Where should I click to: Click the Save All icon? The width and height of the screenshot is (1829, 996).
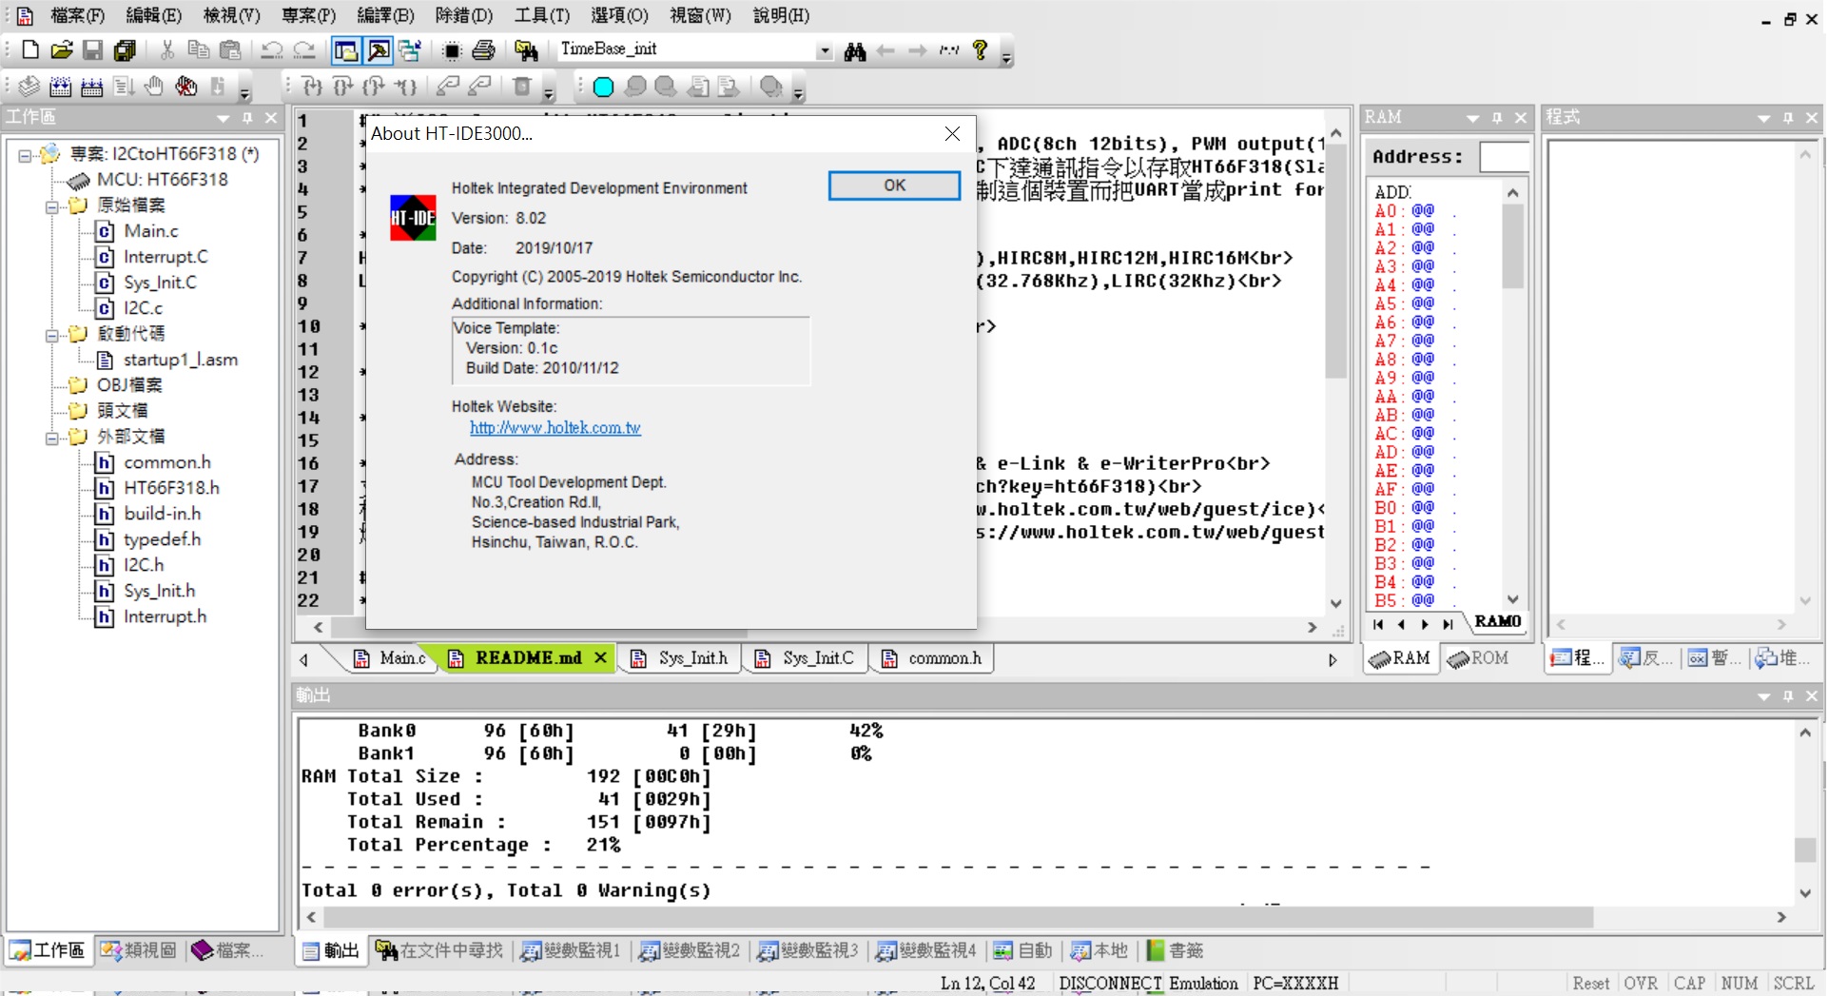pos(125,50)
